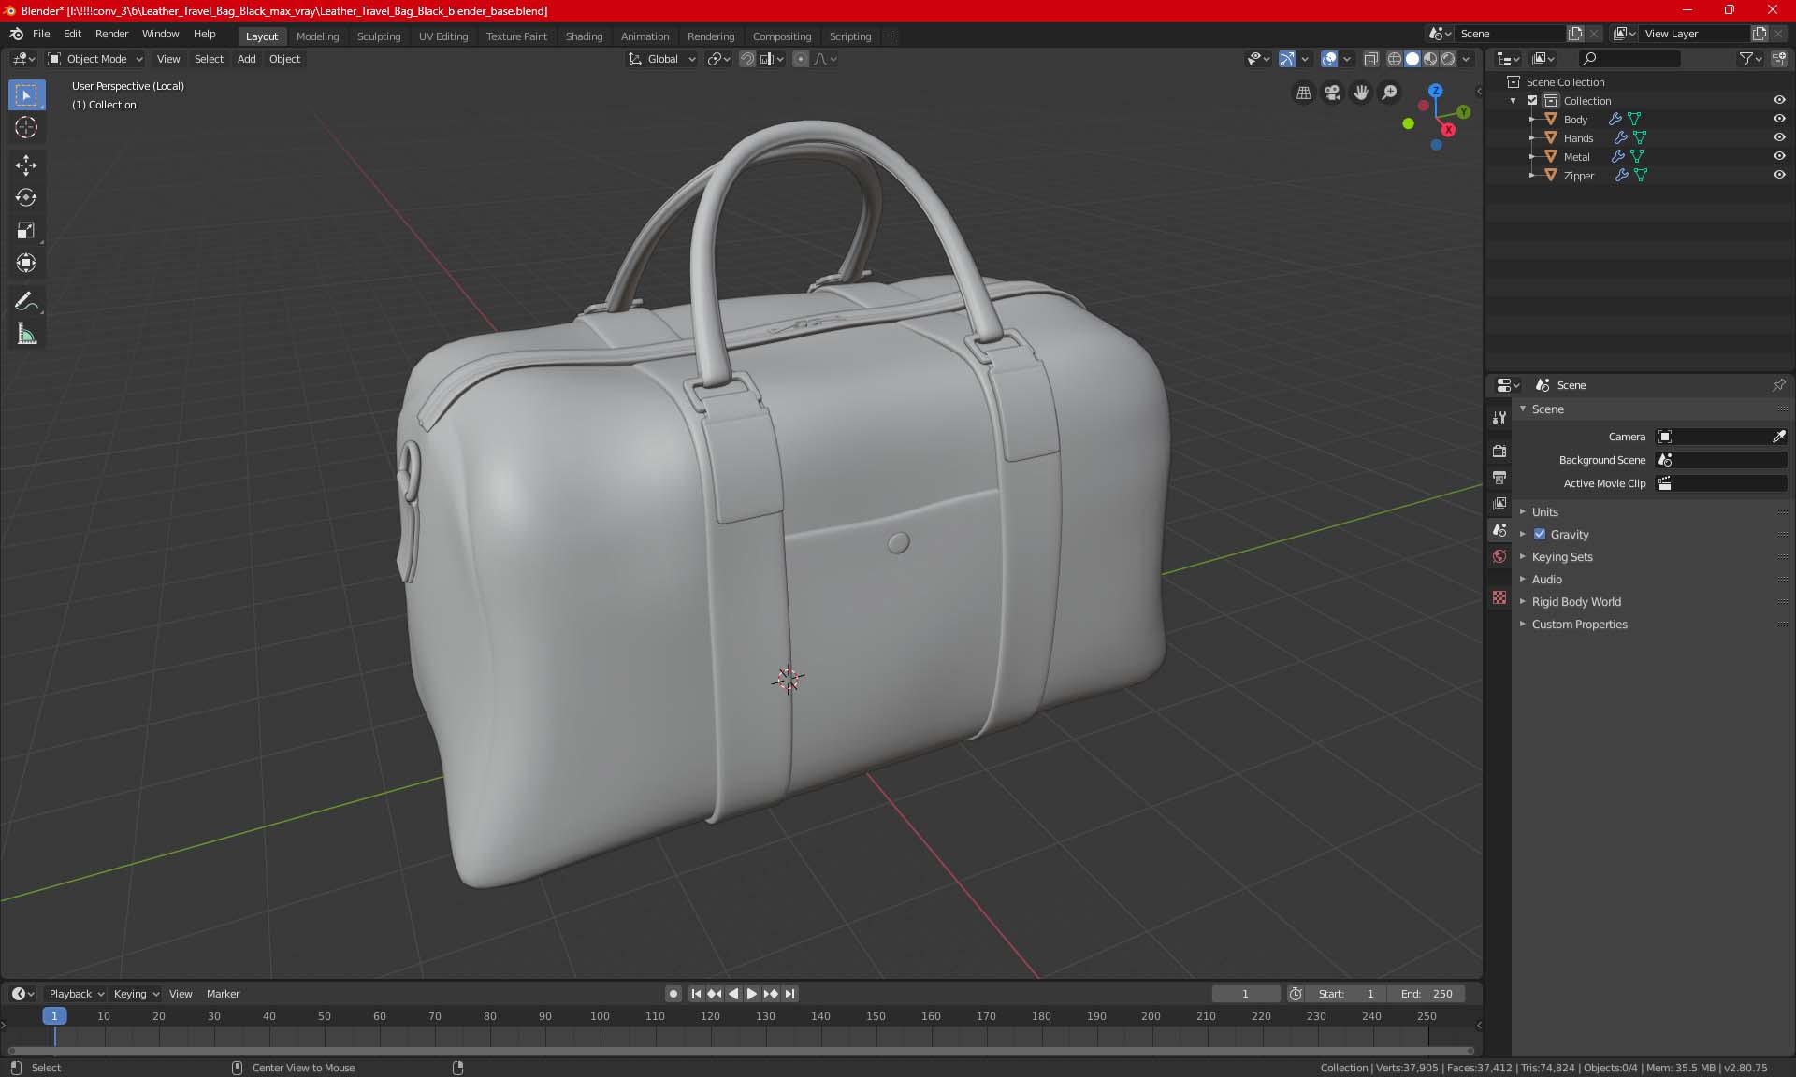
Task: Switch to the Shading workspace tab
Action: (x=584, y=36)
